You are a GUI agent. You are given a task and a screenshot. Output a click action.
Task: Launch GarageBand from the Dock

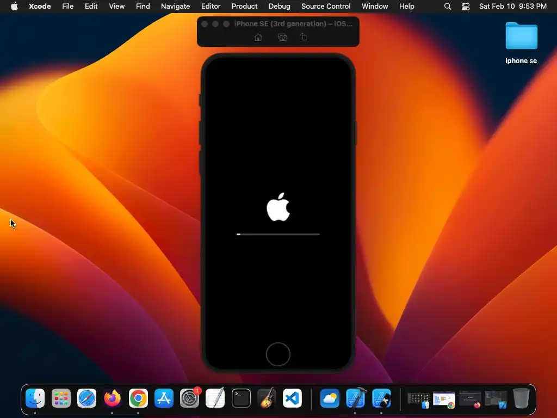click(x=267, y=398)
